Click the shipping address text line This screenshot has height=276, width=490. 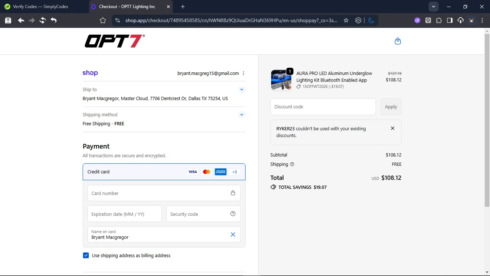coord(155,98)
